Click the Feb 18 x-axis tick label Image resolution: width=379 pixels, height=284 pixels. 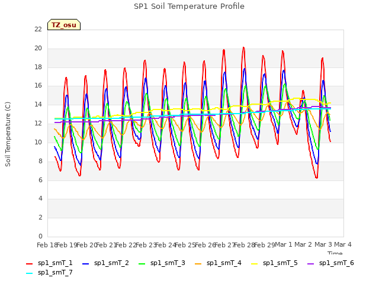tap(47, 245)
